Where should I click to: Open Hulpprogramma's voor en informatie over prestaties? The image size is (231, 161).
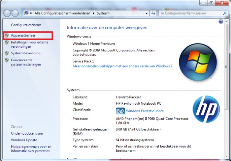pos(31,149)
